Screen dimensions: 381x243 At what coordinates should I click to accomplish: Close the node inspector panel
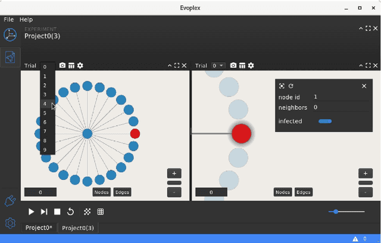(364, 86)
